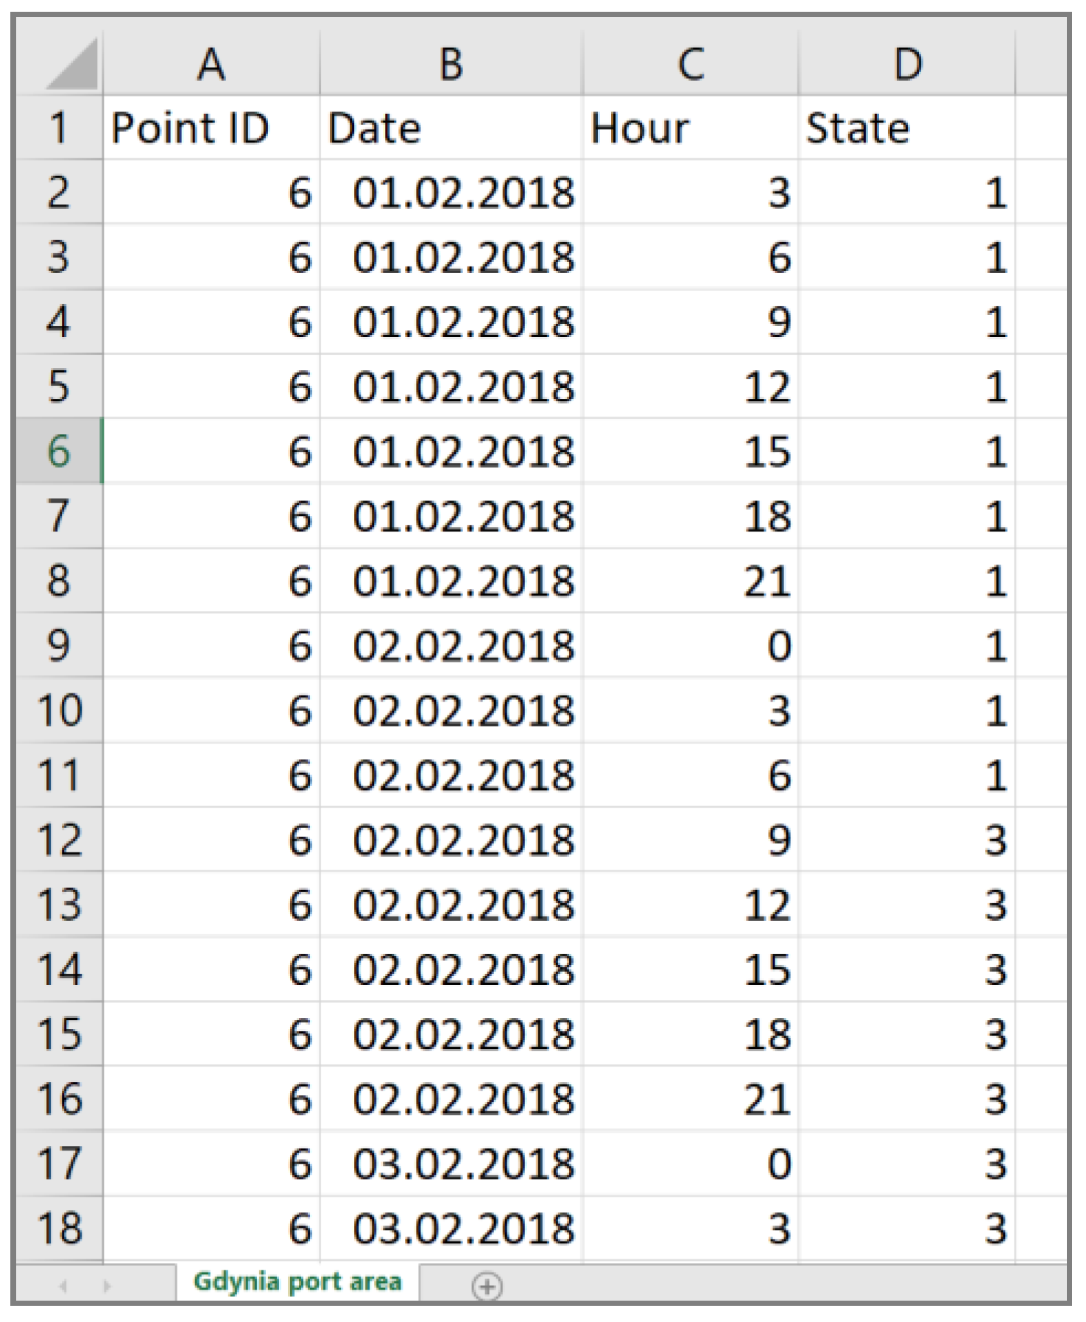This screenshot has width=1086, height=1322.
Task: Click the Date header cell
Action: (451, 128)
